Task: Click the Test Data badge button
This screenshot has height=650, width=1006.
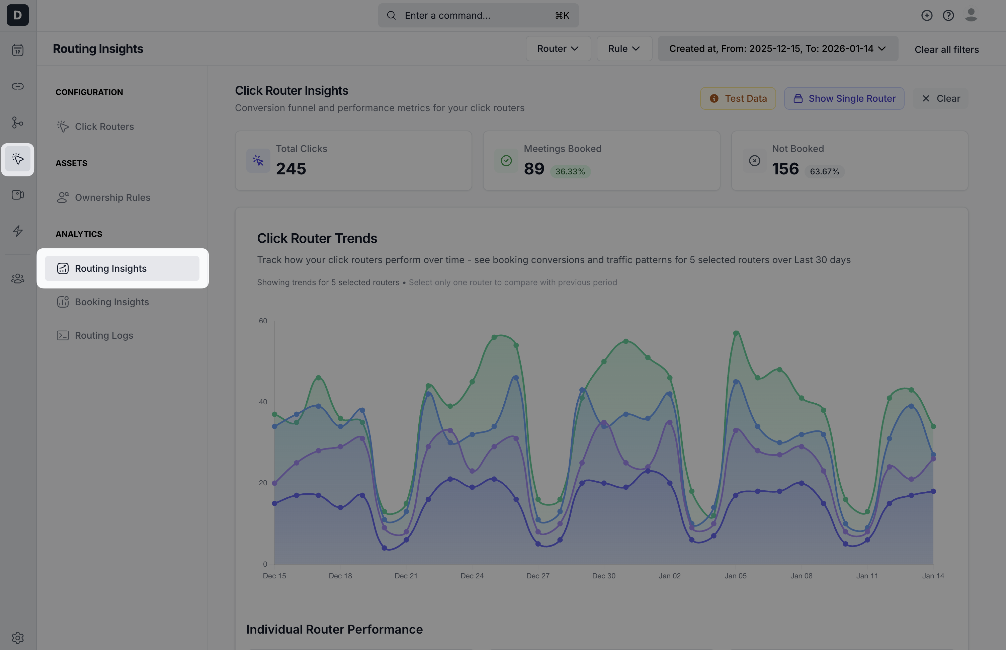Action: click(x=738, y=98)
